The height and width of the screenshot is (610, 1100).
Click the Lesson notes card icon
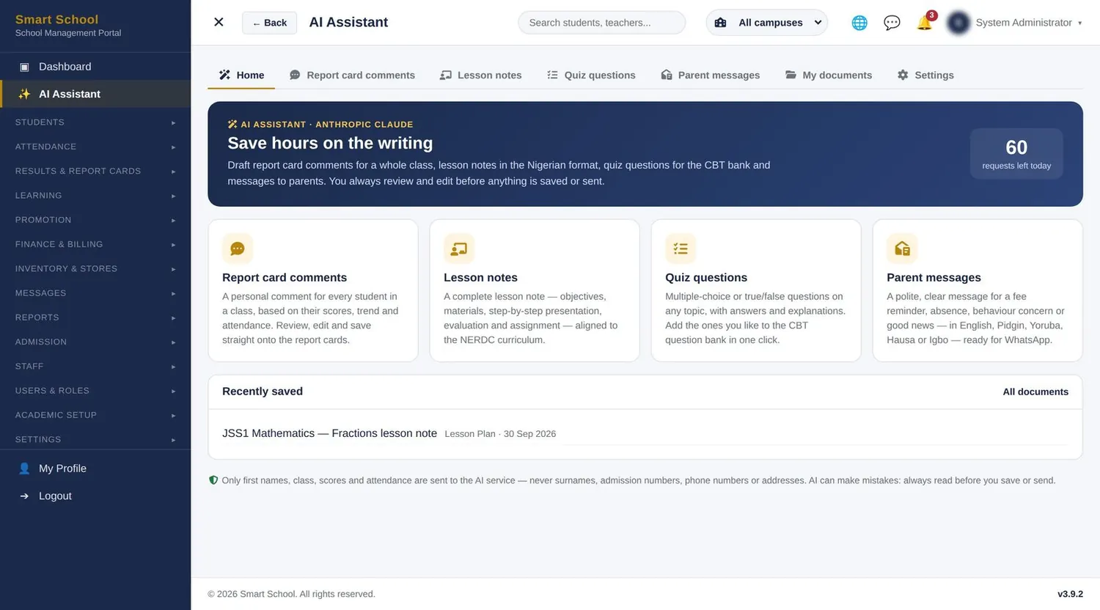point(459,249)
